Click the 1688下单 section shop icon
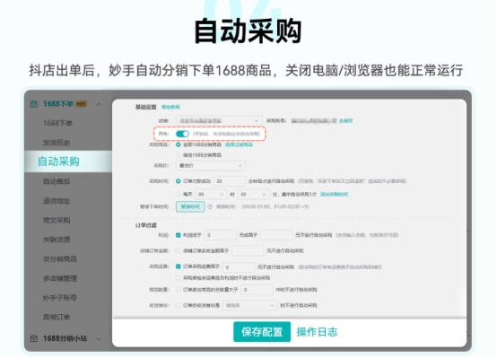Screen dimensions: 497x358 (x=34, y=104)
